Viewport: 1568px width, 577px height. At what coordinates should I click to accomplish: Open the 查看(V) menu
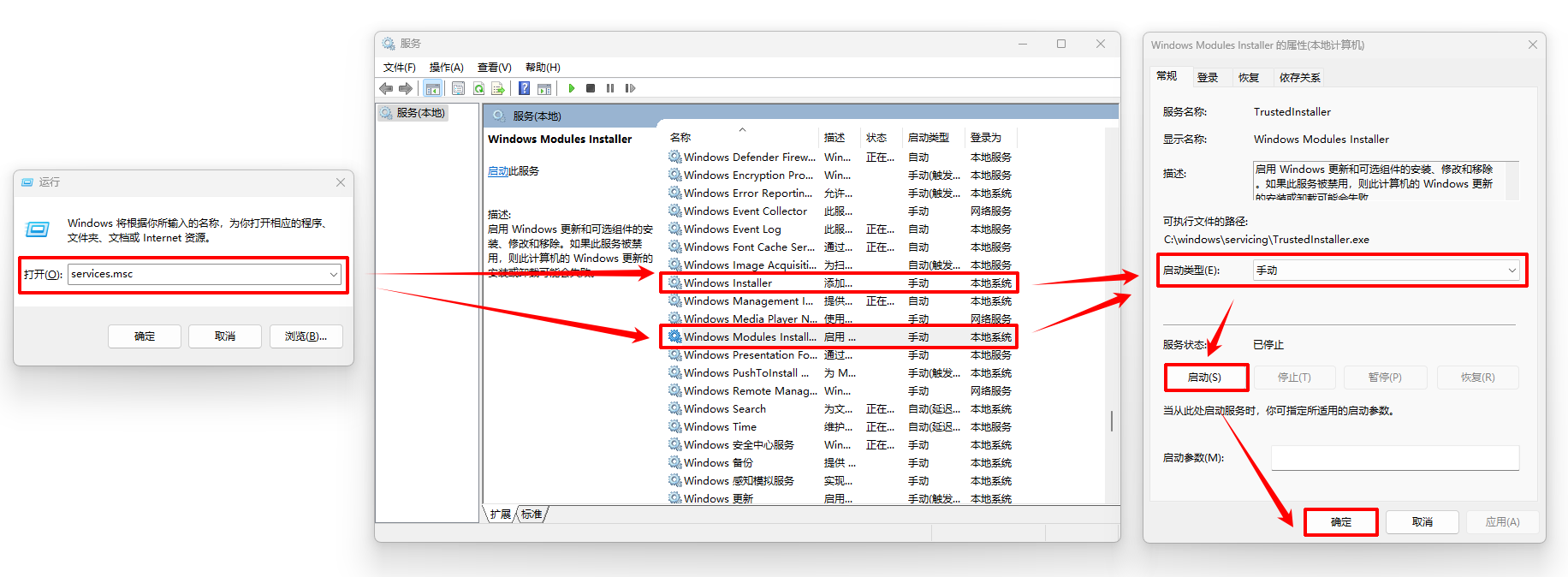pyautogui.click(x=494, y=68)
